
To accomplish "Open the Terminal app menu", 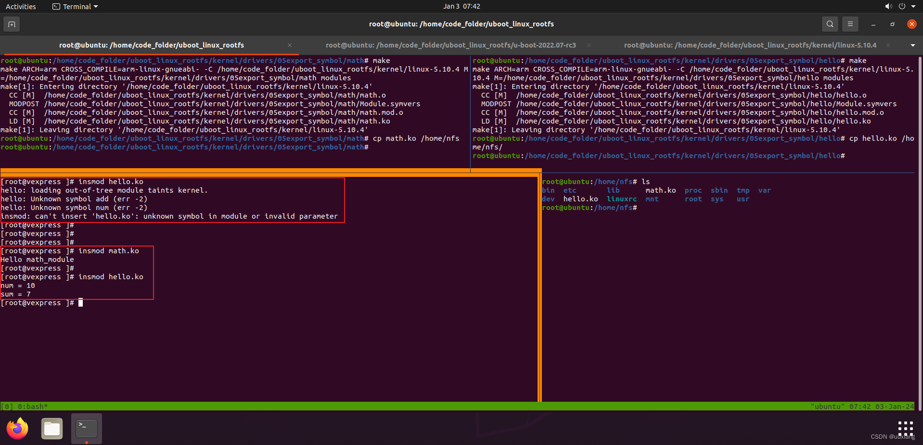I will coord(75,6).
